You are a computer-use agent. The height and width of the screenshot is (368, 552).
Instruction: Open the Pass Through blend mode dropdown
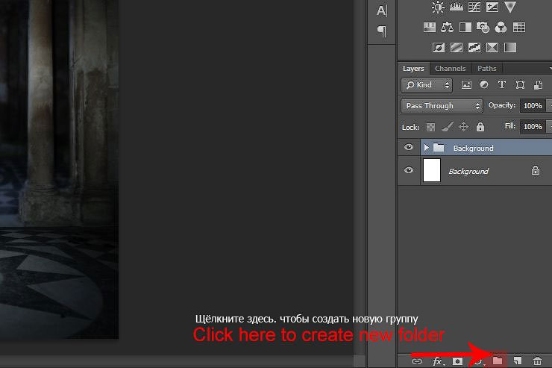(x=442, y=106)
